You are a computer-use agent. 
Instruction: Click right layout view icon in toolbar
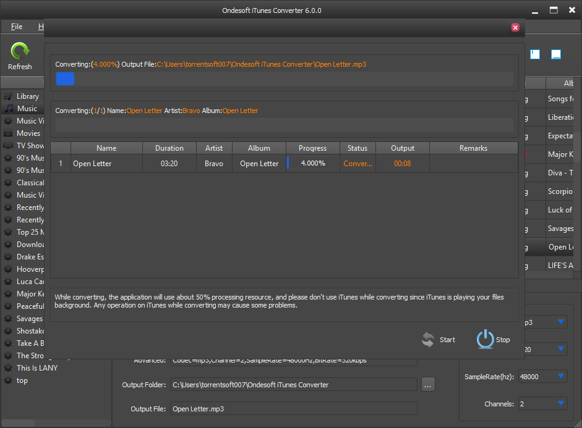click(x=555, y=54)
